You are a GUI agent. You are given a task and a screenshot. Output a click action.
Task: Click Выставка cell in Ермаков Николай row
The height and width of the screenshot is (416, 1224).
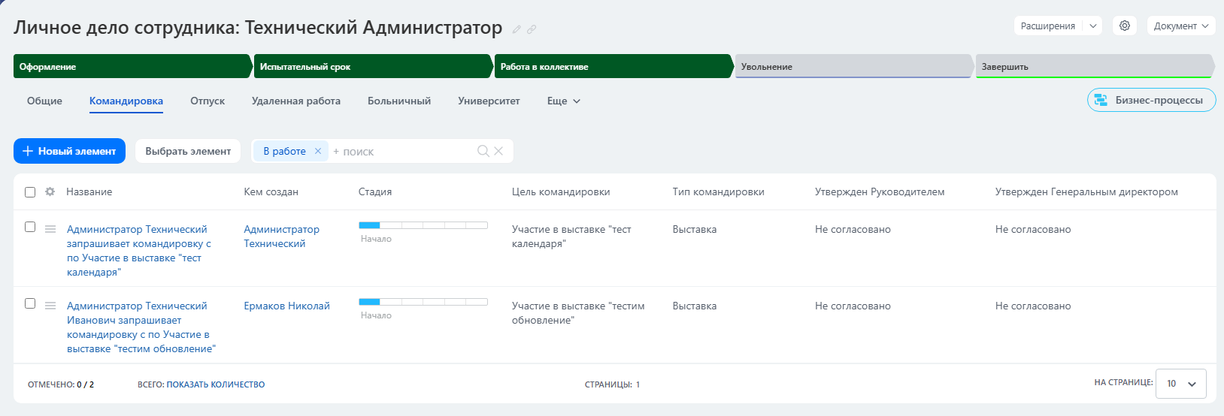tap(694, 306)
